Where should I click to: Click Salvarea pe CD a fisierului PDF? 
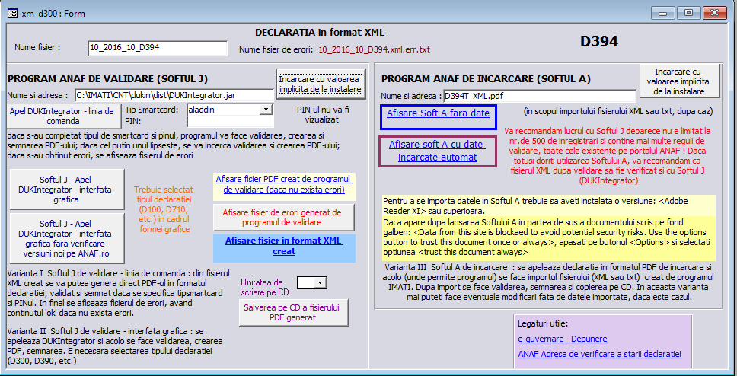(294, 313)
